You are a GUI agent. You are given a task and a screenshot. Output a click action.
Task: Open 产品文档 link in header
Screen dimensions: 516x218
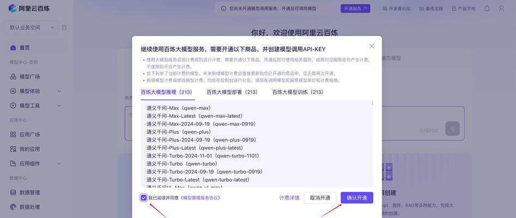click(464, 9)
